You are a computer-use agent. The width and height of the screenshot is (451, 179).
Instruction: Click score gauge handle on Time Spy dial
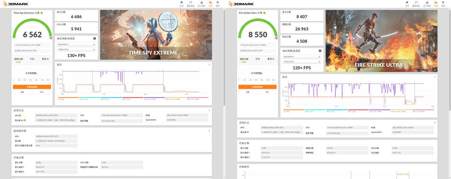(51, 38)
